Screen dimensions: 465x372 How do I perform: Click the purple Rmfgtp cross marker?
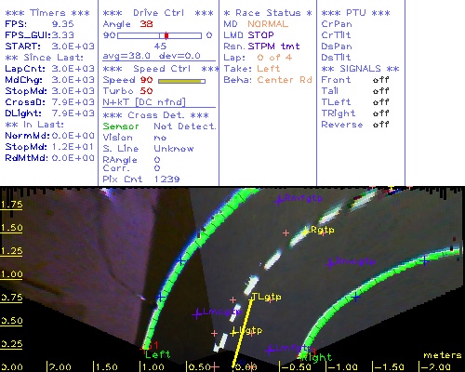tap(279, 200)
